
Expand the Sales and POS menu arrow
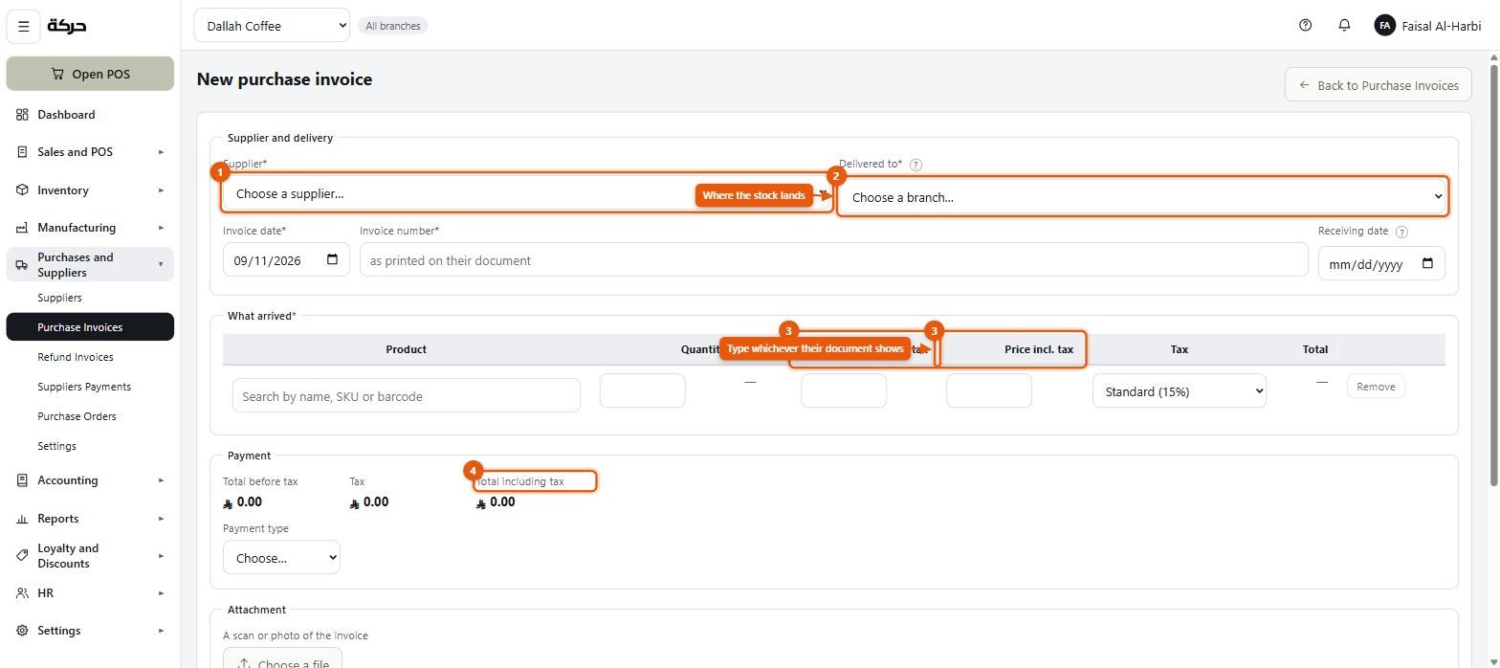(161, 152)
